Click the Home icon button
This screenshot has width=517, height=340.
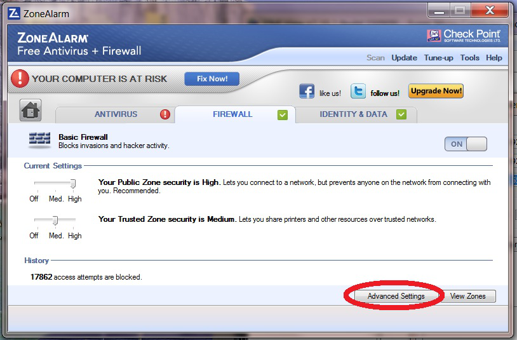tap(30, 110)
